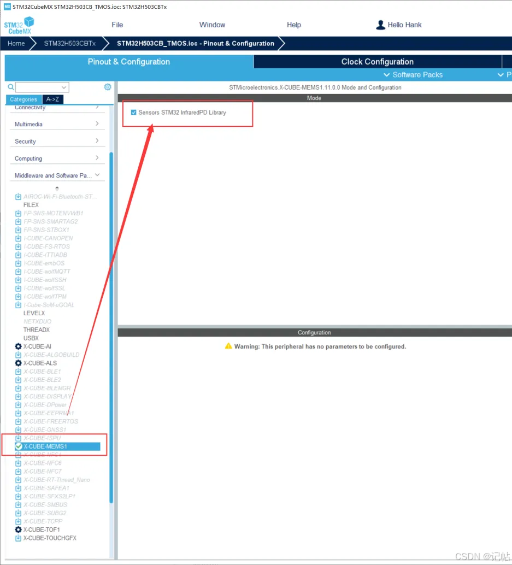Click the categories list vertical scrollbar
Image resolution: width=512 pixels, height=565 pixels.
point(111,327)
